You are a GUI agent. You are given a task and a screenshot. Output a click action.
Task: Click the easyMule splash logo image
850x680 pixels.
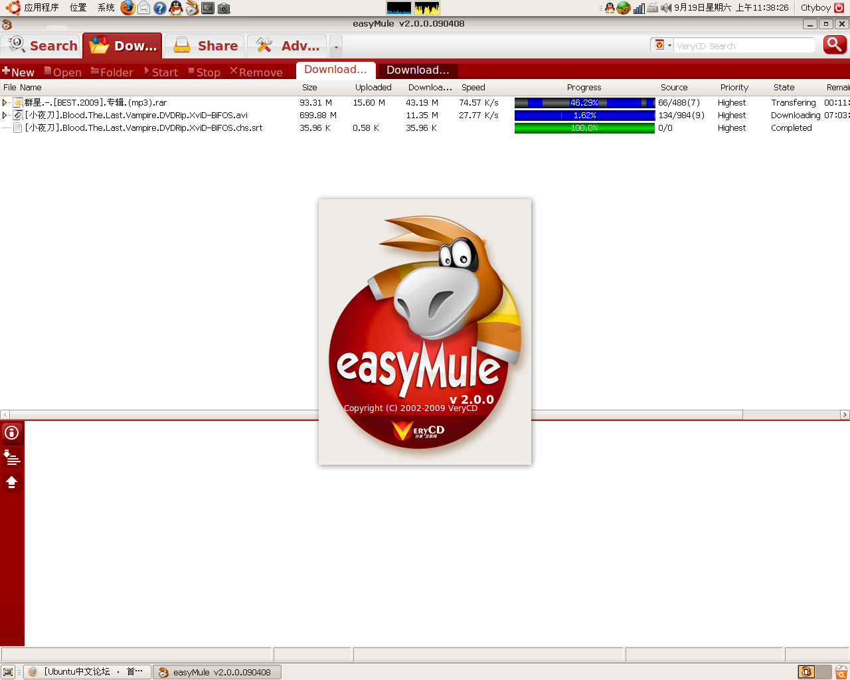425,332
